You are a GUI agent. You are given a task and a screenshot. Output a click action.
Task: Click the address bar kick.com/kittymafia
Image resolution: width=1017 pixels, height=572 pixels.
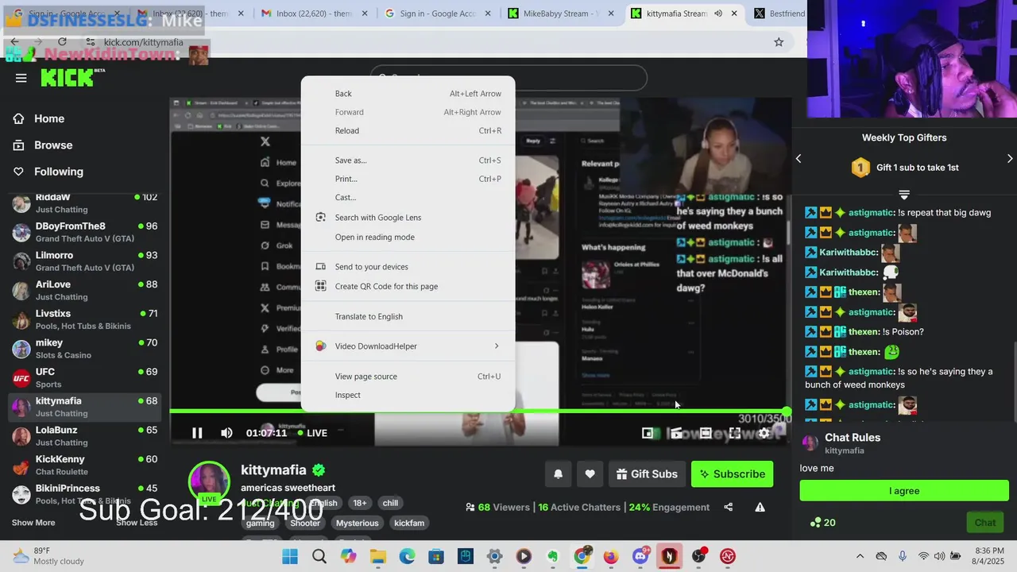(144, 42)
